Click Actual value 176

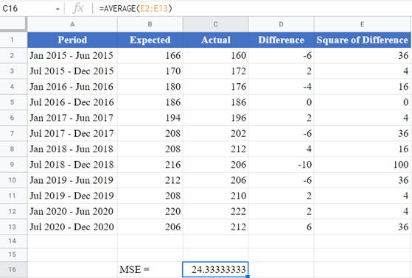pyautogui.click(x=215, y=87)
